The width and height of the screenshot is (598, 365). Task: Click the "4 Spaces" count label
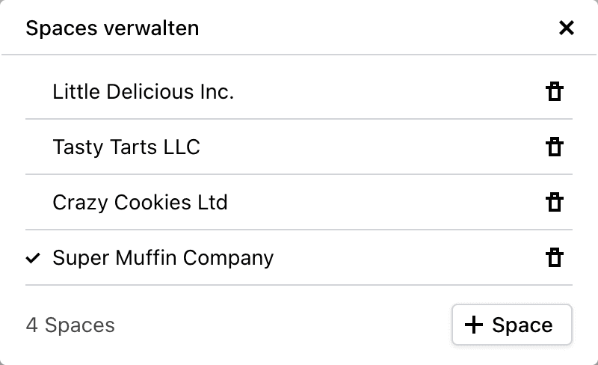(x=70, y=325)
